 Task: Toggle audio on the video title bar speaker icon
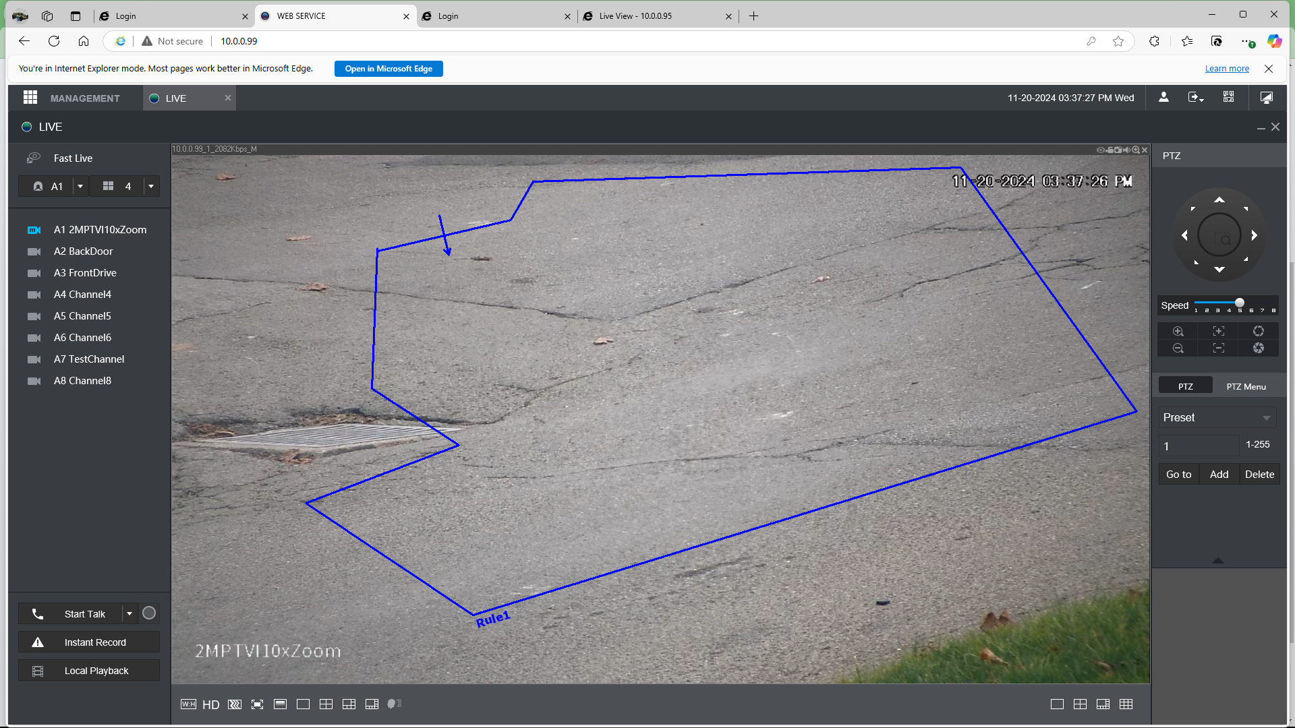pos(1127,150)
